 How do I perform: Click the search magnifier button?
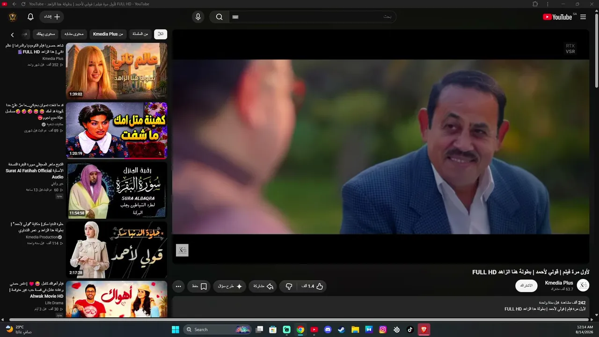coord(219,17)
